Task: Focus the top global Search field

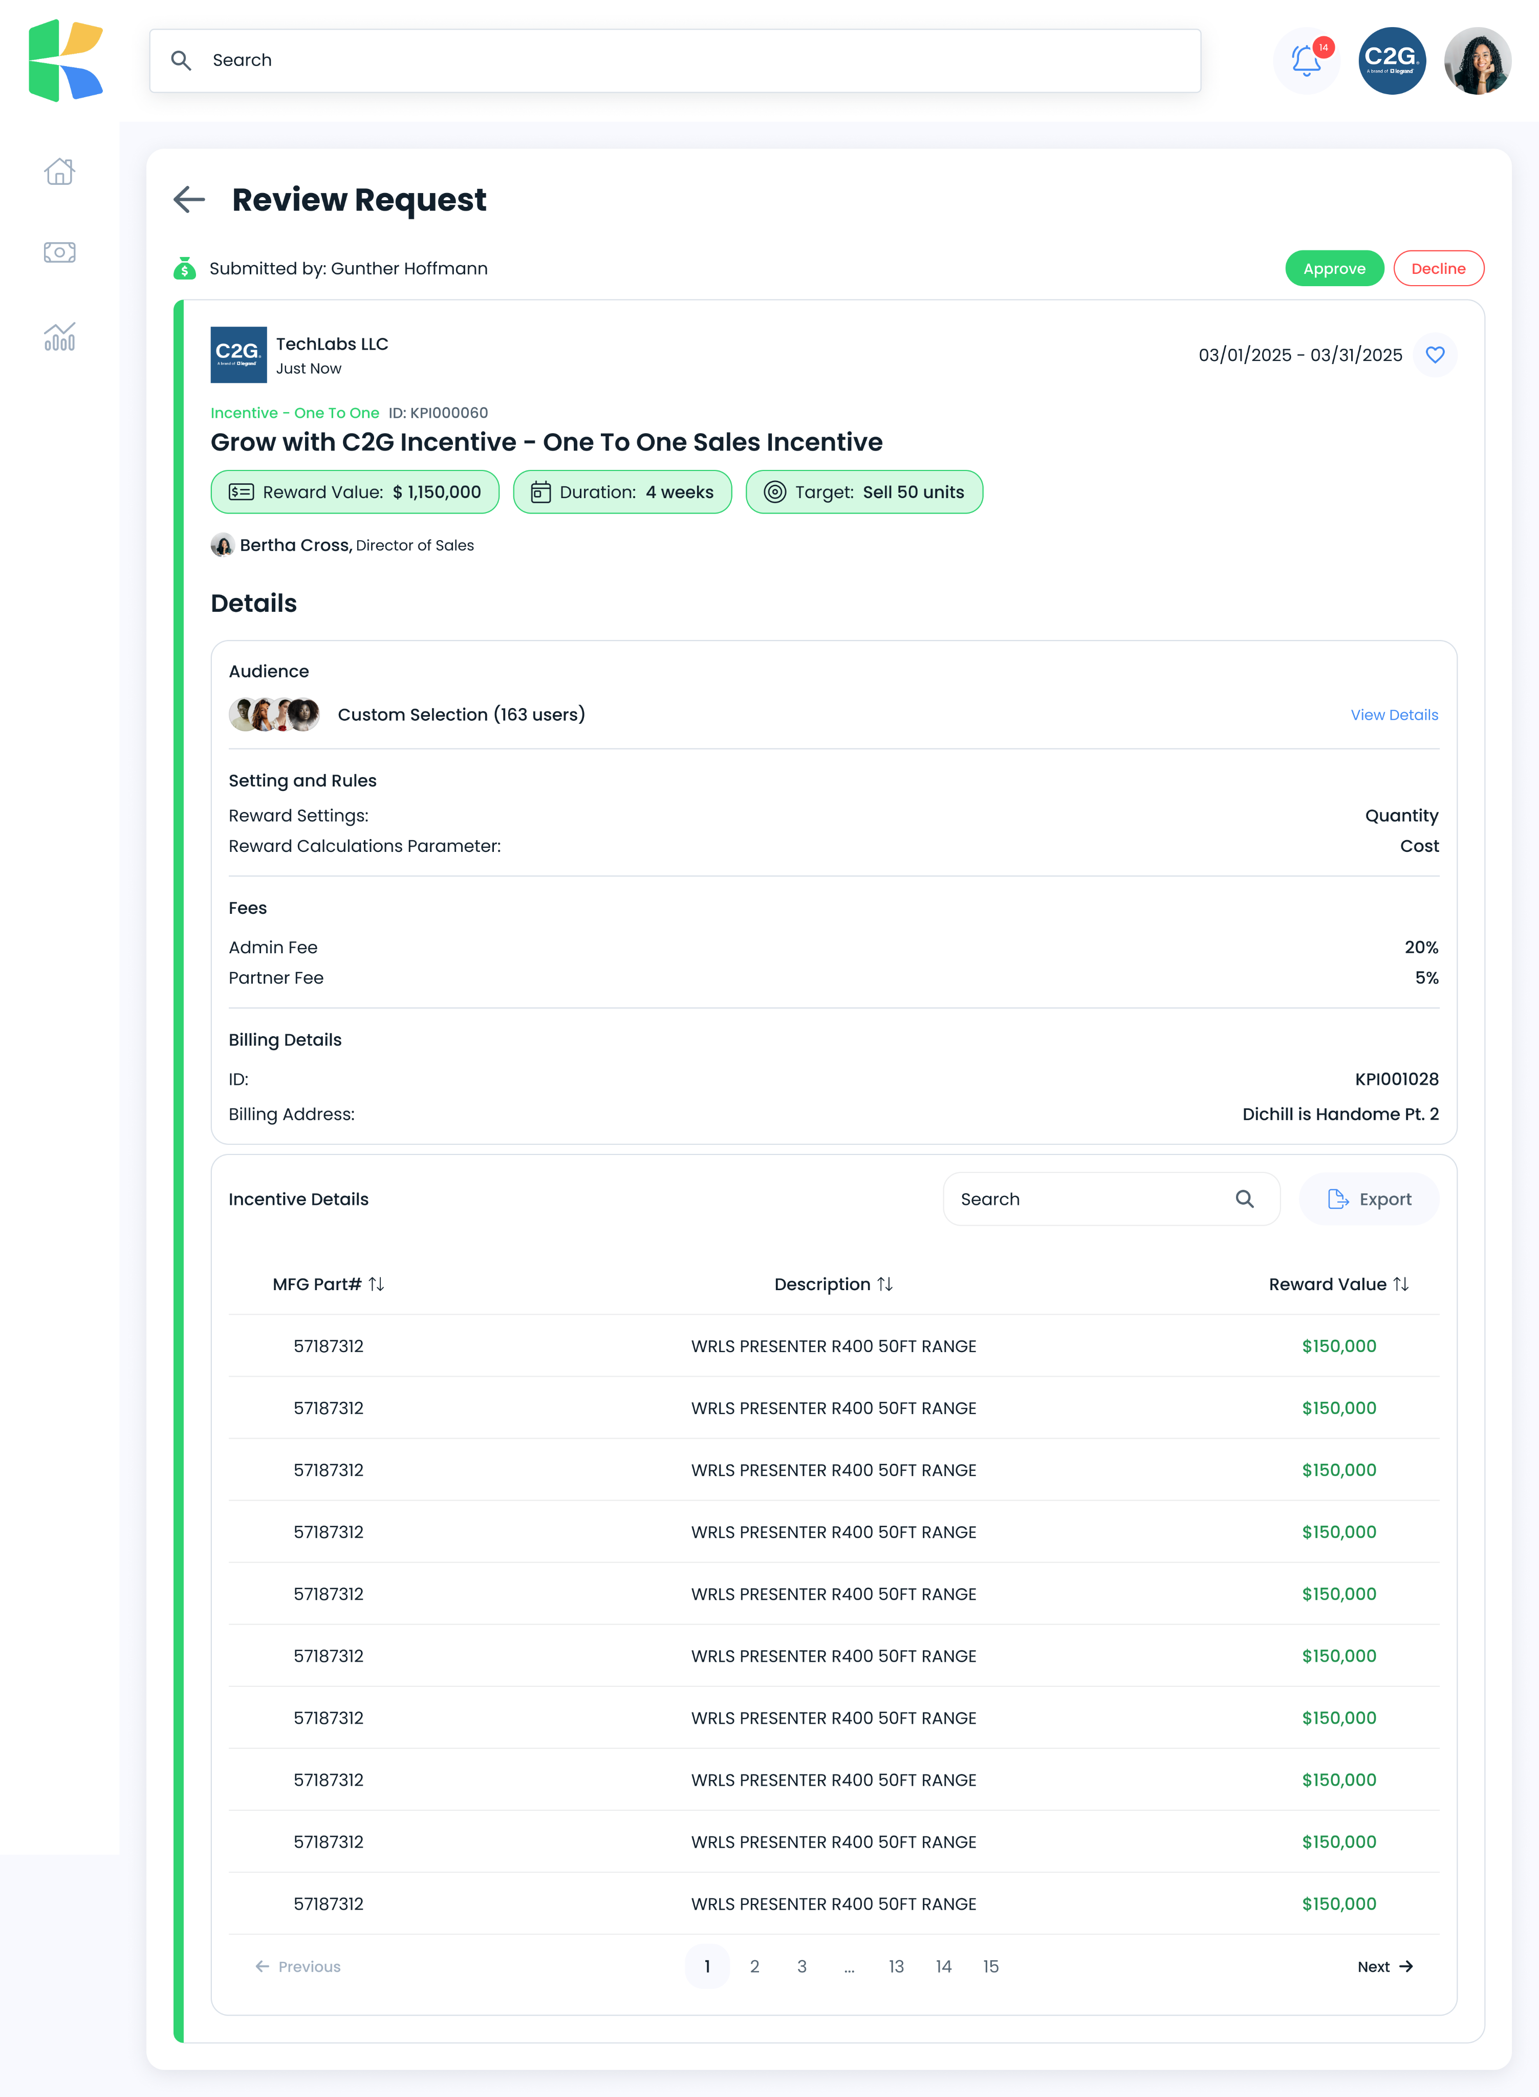Action: pyautogui.click(x=675, y=60)
